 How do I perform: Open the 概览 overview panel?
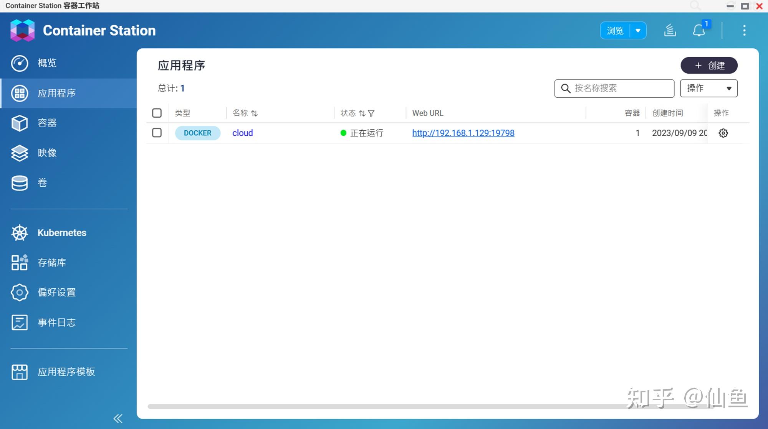[x=46, y=63]
